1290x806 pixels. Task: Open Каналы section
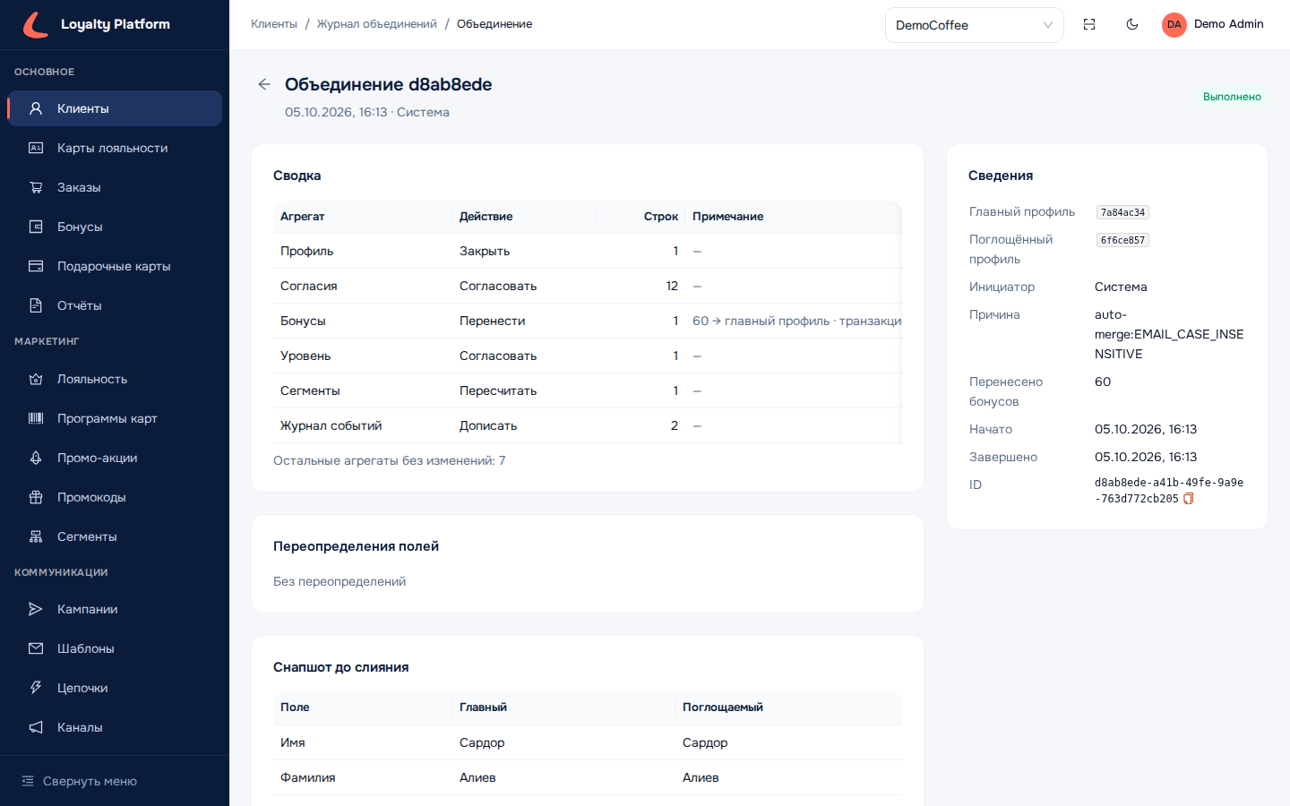pos(115,727)
